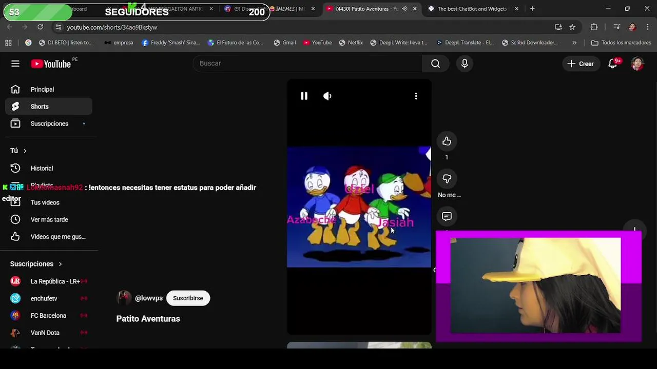Open view site information icon in address bar

click(58, 27)
